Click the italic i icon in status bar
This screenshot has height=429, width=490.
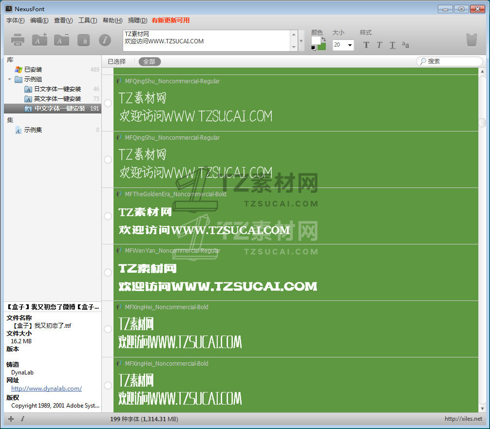point(23,419)
